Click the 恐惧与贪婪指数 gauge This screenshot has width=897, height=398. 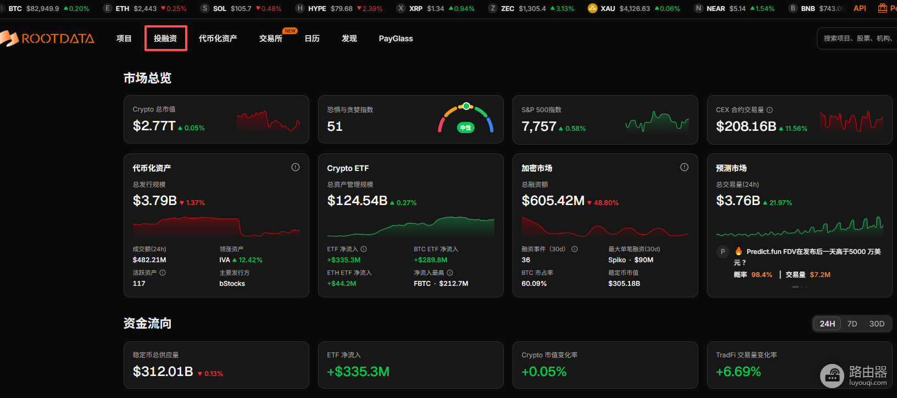466,118
